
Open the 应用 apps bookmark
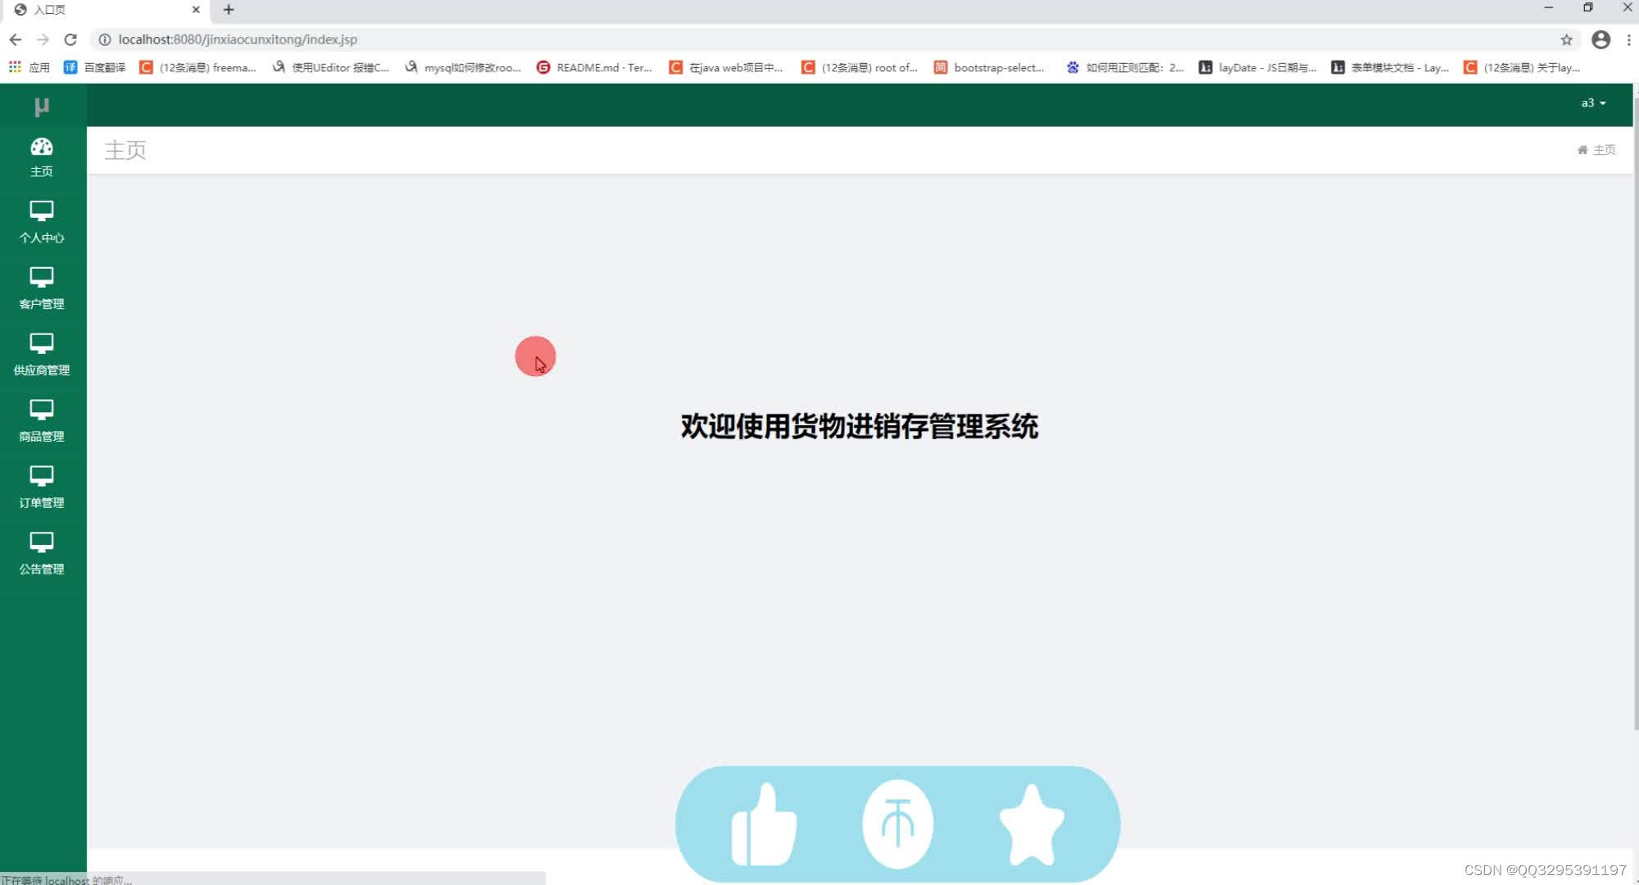click(x=30, y=67)
